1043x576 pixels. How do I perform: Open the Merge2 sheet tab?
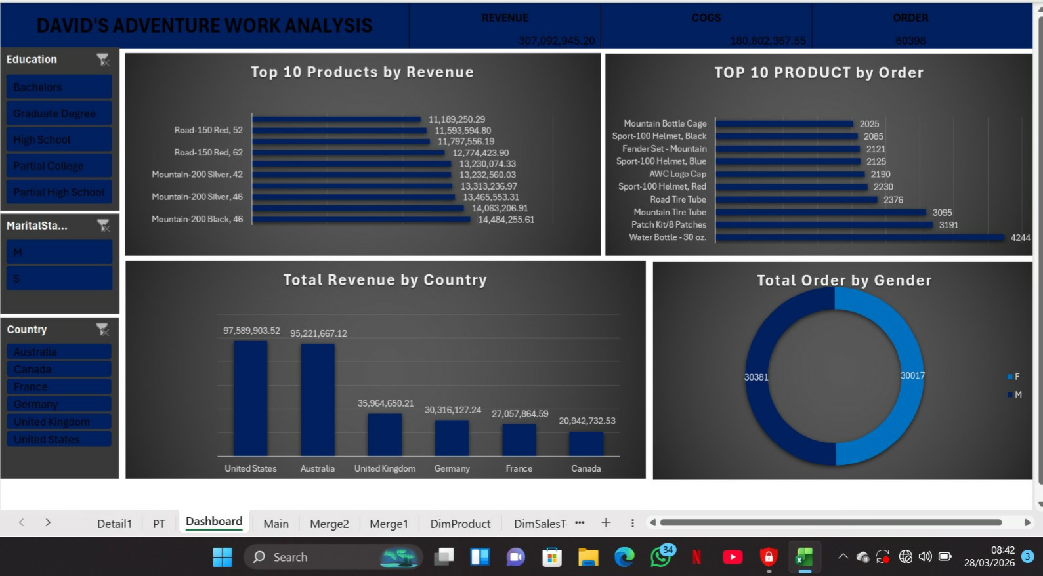click(x=330, y=524)
